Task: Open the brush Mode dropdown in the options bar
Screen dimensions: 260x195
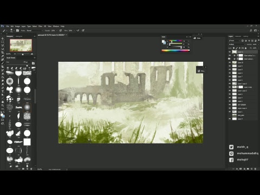Action: (x=35, y=30)
